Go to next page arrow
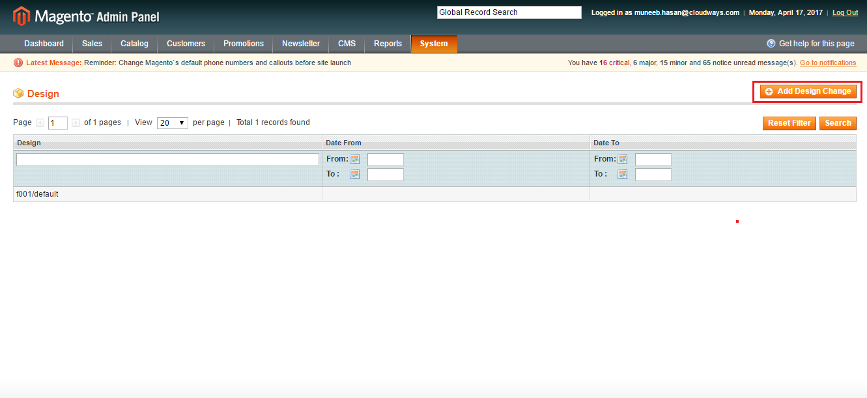Screen dimensions: 867x398 coord(76,122)
